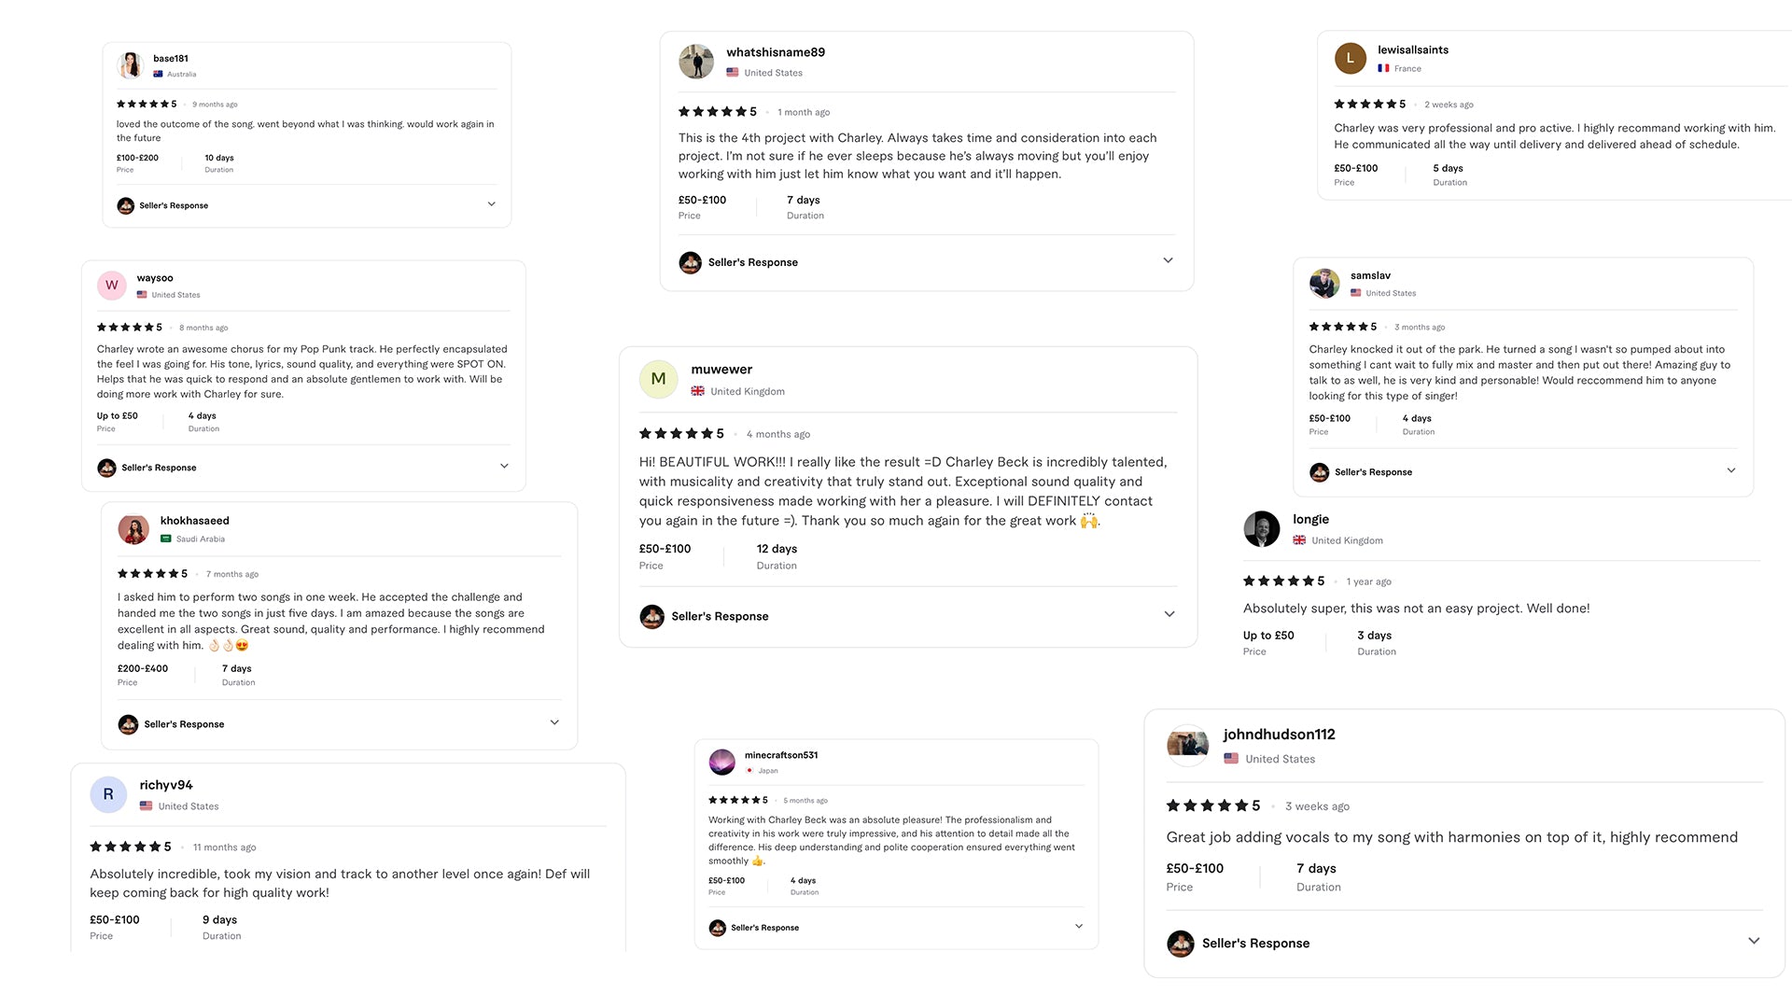The width and height of the screenshot is (1792, 1008).
Task: Expand Seller's Response on muwewer's review
Action: (1169, 614)
